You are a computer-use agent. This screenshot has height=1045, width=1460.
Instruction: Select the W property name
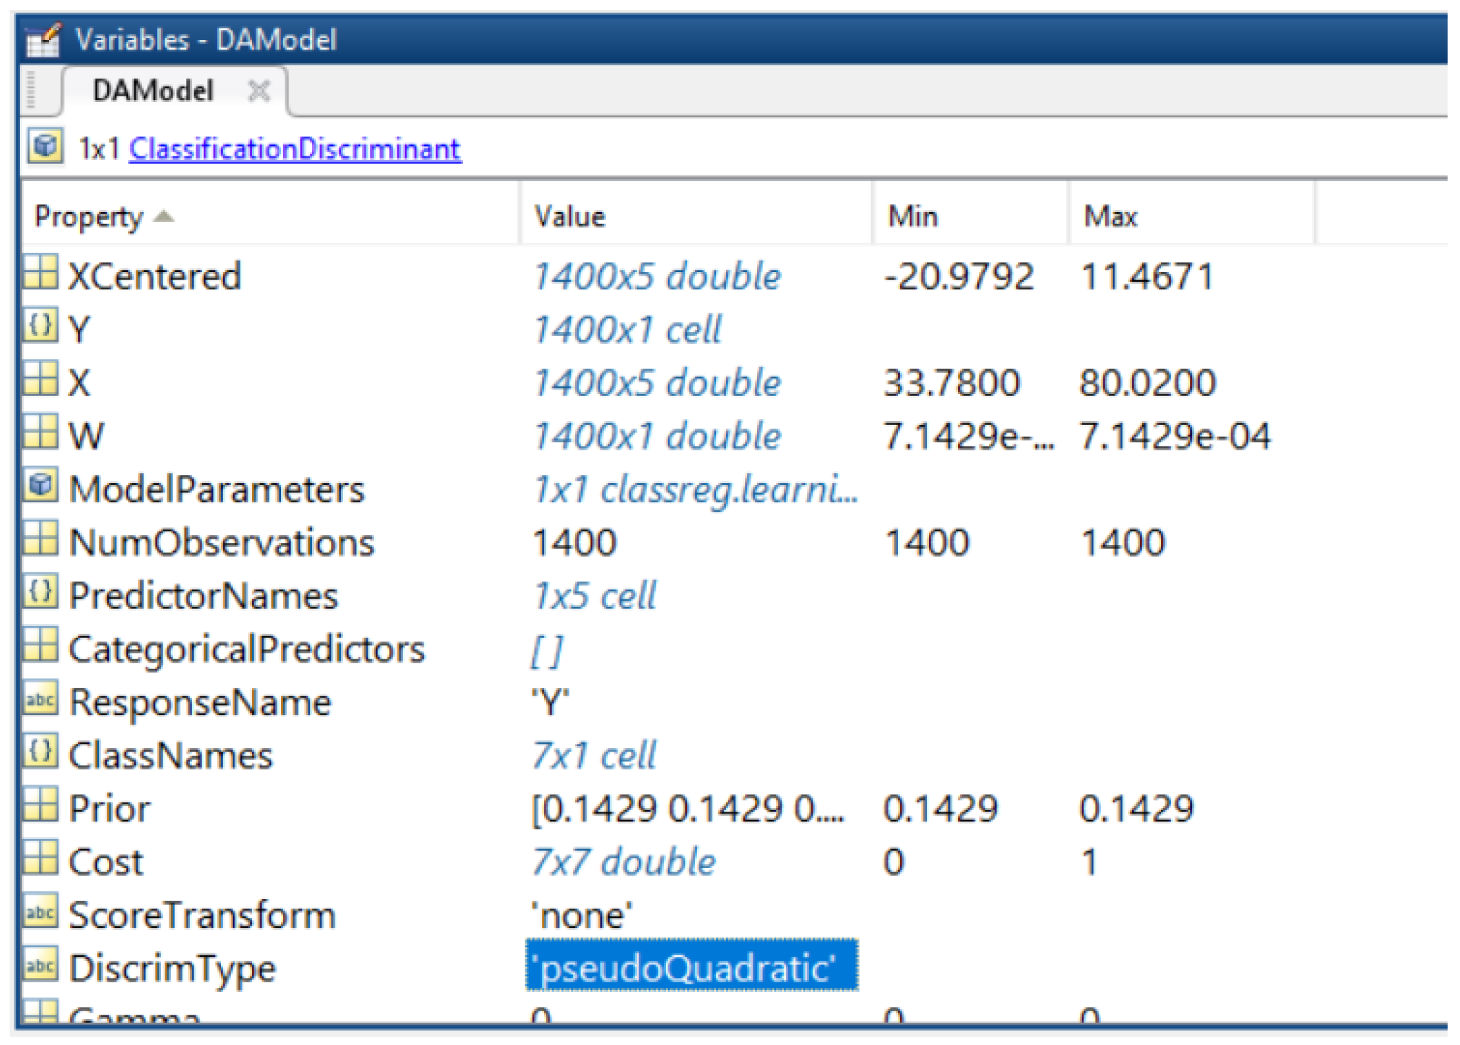click(x=87, y=435)
